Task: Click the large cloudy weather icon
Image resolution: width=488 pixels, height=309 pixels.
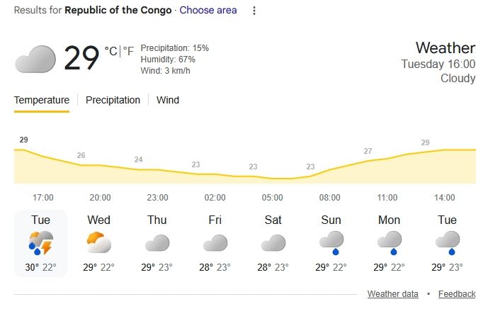Action: point(35,58)
